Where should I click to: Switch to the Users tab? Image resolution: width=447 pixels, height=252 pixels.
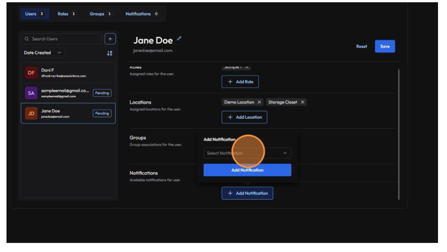tap(34, 13)
